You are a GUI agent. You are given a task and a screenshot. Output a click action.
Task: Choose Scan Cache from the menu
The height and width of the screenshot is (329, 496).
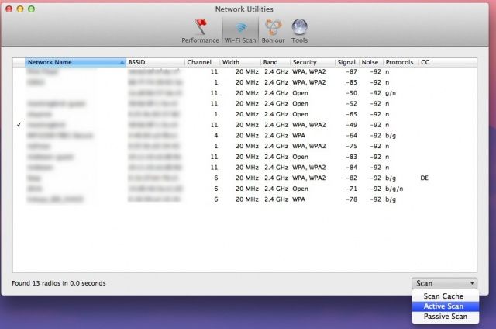[x=445, y=296]
